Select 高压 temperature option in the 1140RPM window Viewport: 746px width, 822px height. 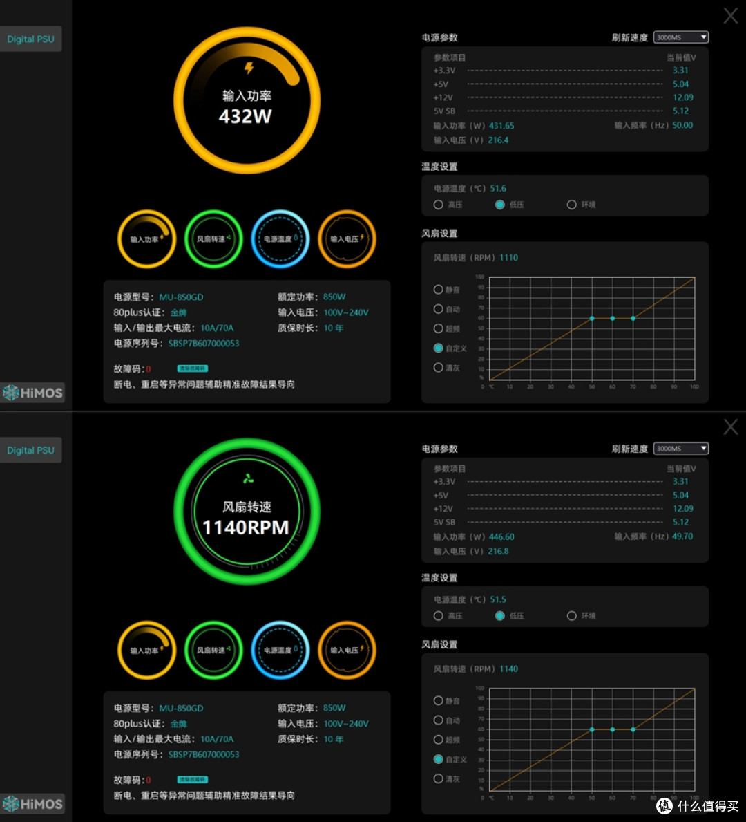[439, 615]
